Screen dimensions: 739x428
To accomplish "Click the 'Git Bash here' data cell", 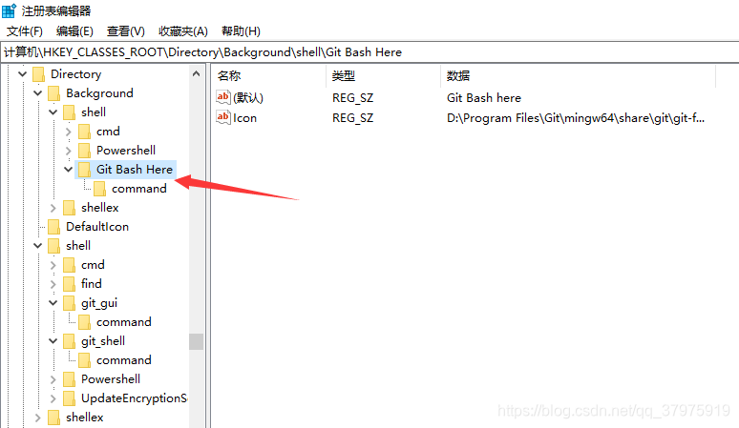I will 484,98.
